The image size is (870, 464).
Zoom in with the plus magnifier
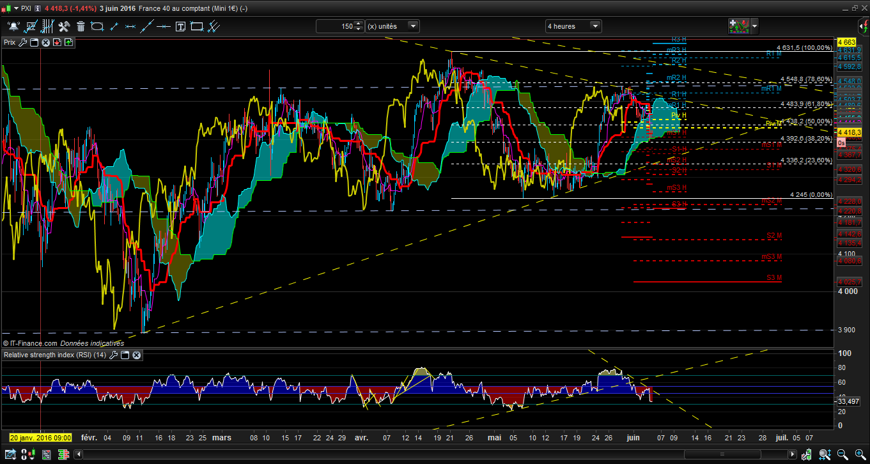click(860, 454)
